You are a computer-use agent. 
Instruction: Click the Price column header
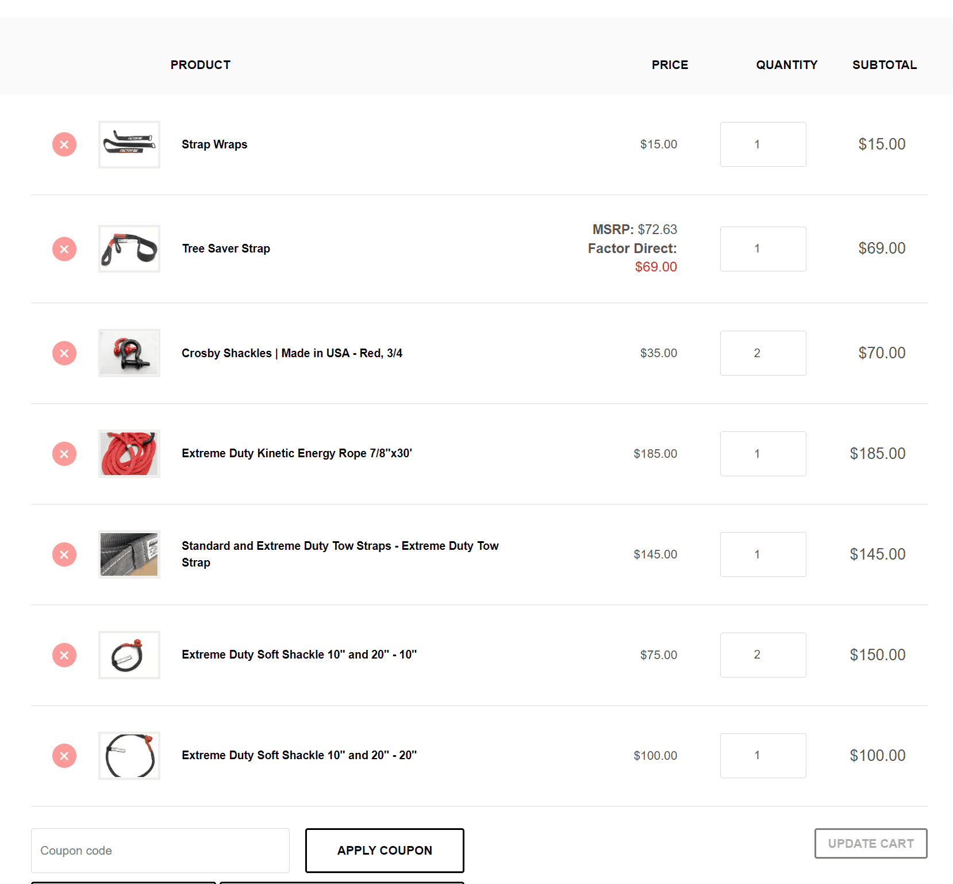click(670, 65)
